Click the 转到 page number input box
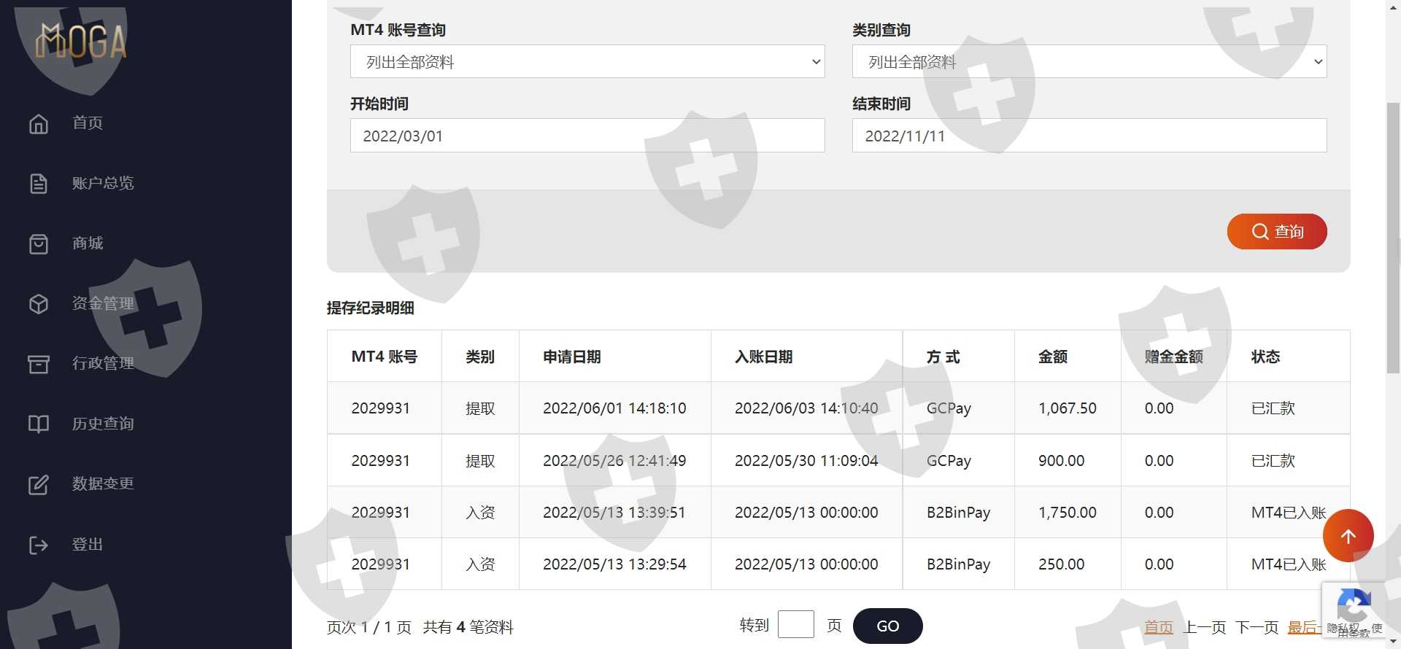This screenshot has height=649, width=1401. pos(795,625)
